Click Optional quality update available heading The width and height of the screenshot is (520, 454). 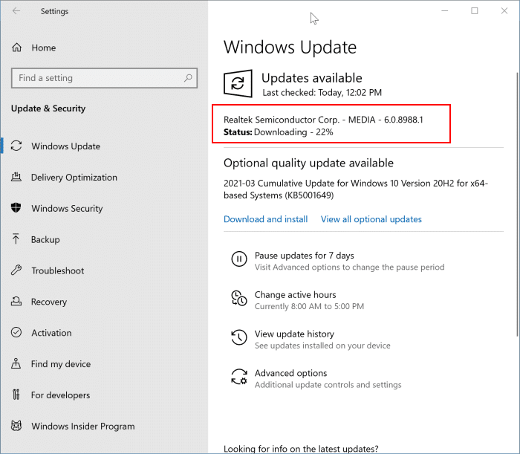(308, 163)
